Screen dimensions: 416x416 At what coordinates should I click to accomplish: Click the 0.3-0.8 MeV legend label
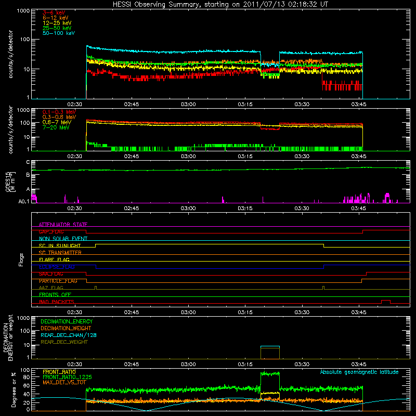59,117
